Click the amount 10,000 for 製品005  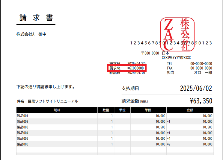[207, 138]
